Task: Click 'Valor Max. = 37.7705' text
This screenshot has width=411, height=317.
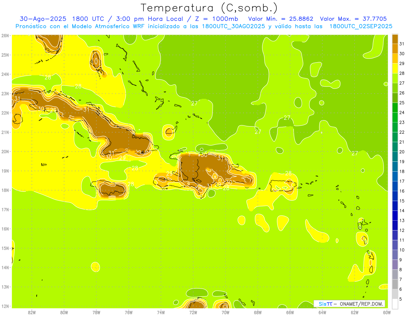Action: tap(353, 19)
